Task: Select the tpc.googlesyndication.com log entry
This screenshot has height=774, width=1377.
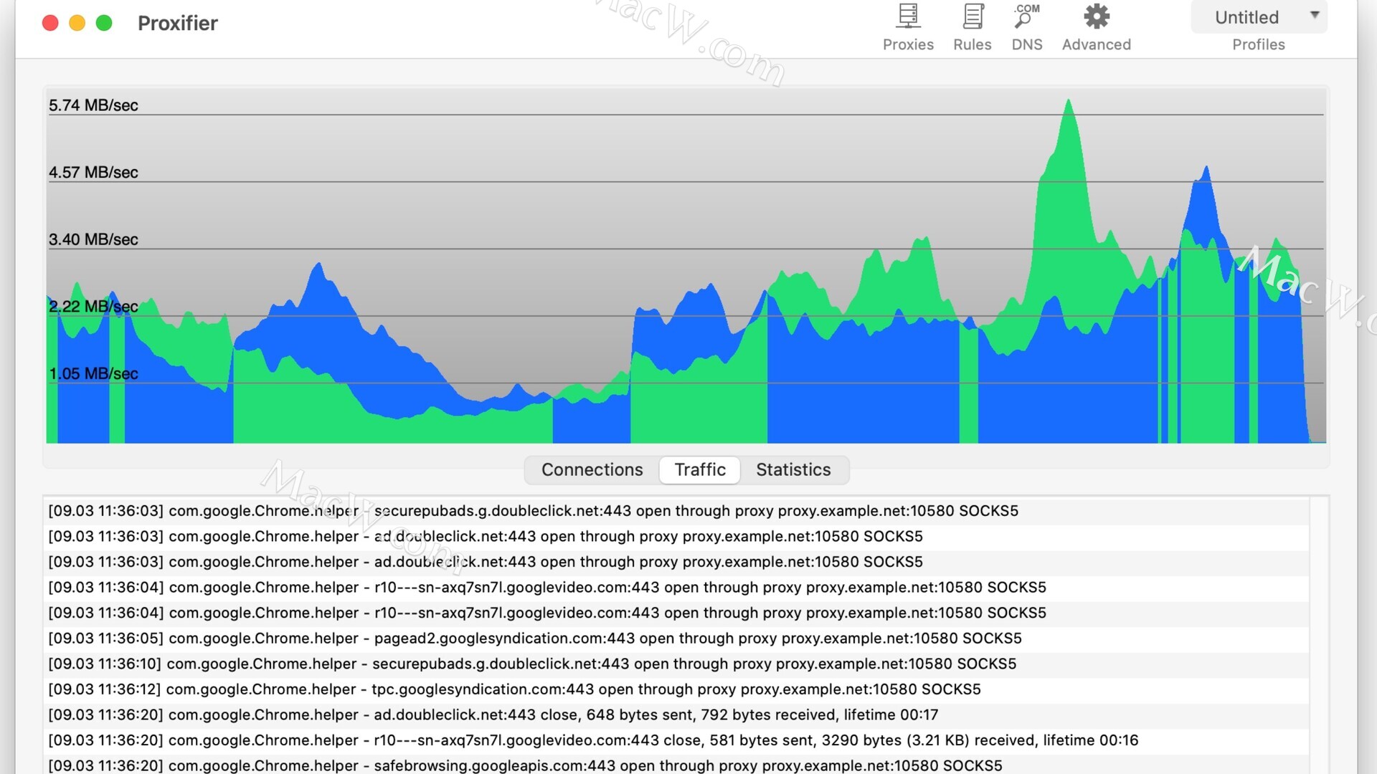Action: click(x=514, y=689)
